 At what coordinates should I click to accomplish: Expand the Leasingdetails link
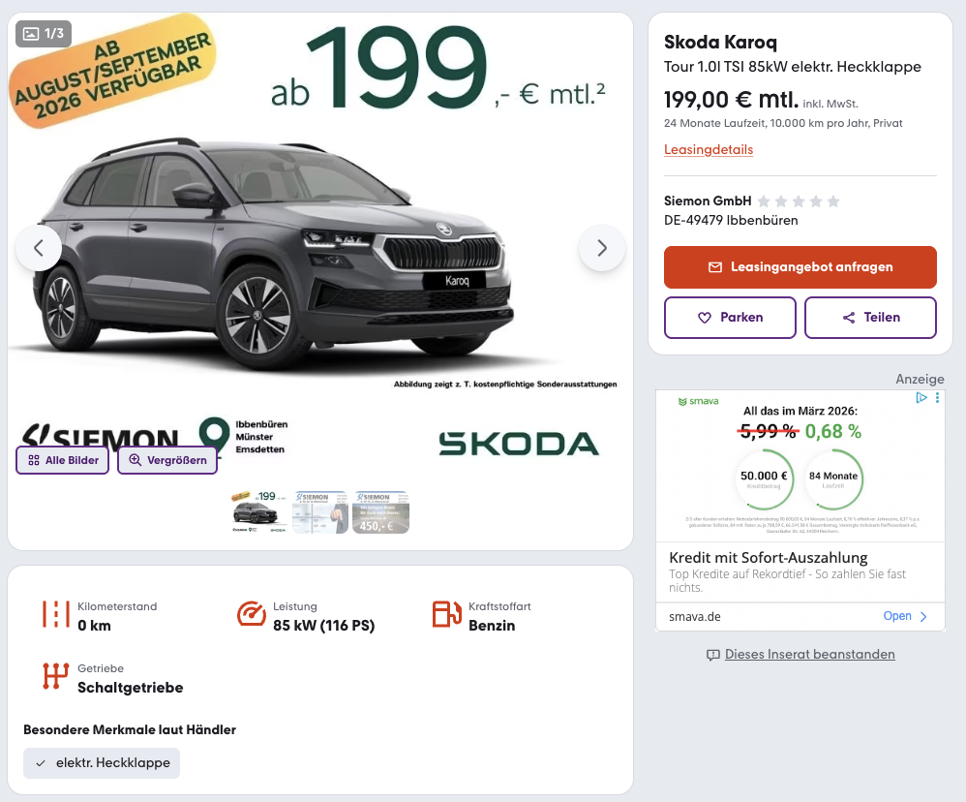(709, 150)
